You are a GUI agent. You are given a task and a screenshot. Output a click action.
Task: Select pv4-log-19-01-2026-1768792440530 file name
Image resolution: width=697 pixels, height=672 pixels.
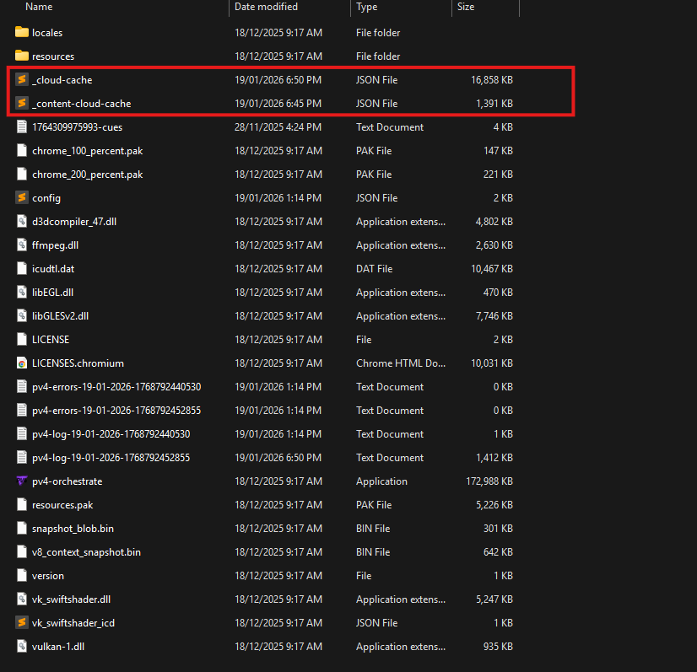click(111, 434)
